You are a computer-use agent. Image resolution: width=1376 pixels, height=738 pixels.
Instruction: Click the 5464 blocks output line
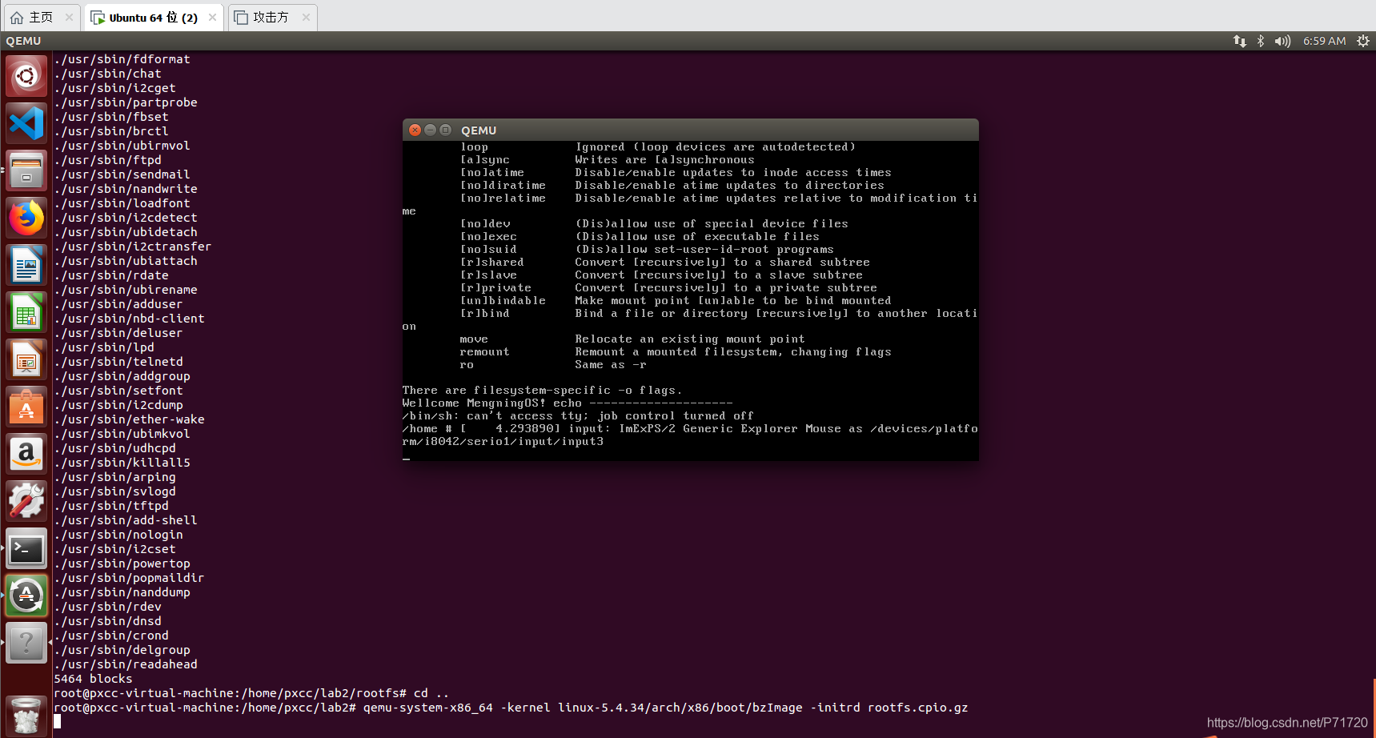(93, 679)
